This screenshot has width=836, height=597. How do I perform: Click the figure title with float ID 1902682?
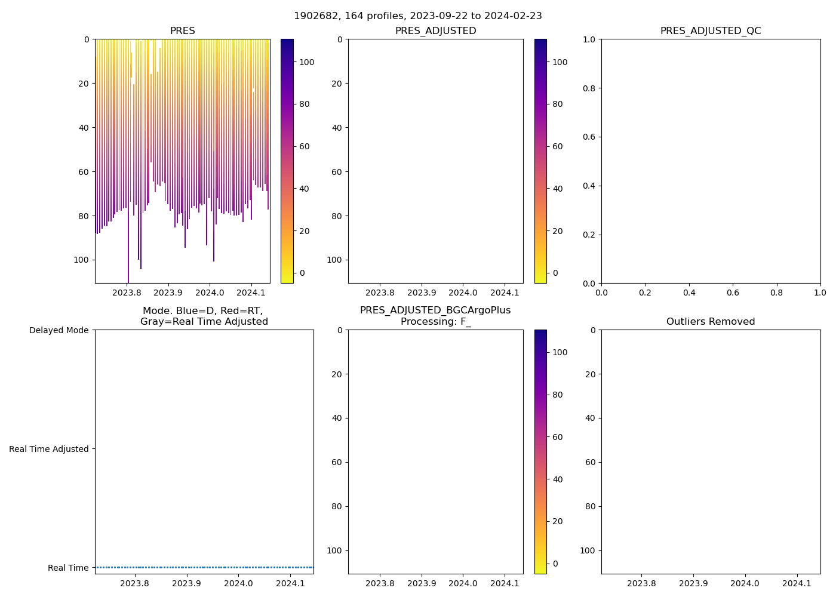tap(417, 16)
